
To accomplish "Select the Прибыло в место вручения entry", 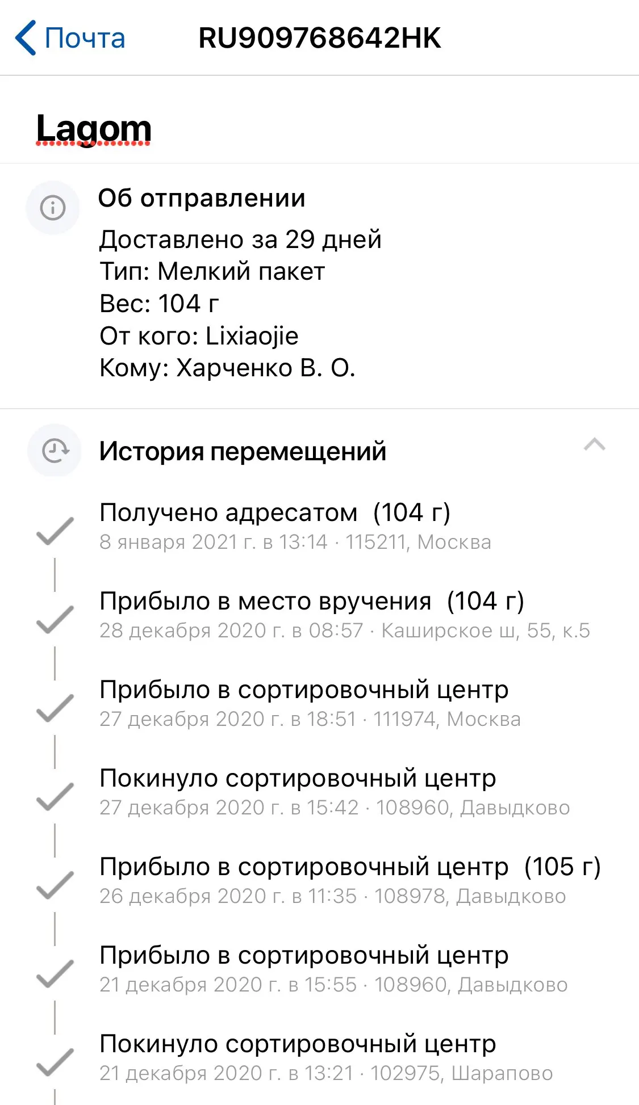I will [x=311, y=601].
